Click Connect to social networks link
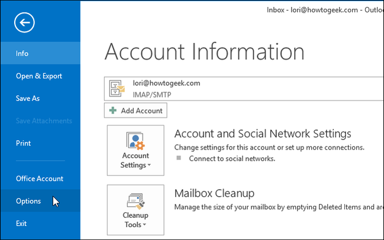384x240 pixels. (232, 159)
